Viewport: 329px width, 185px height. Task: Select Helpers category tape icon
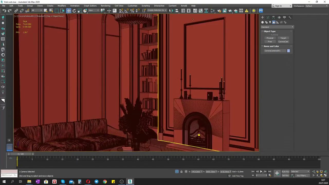click(277, 22)
